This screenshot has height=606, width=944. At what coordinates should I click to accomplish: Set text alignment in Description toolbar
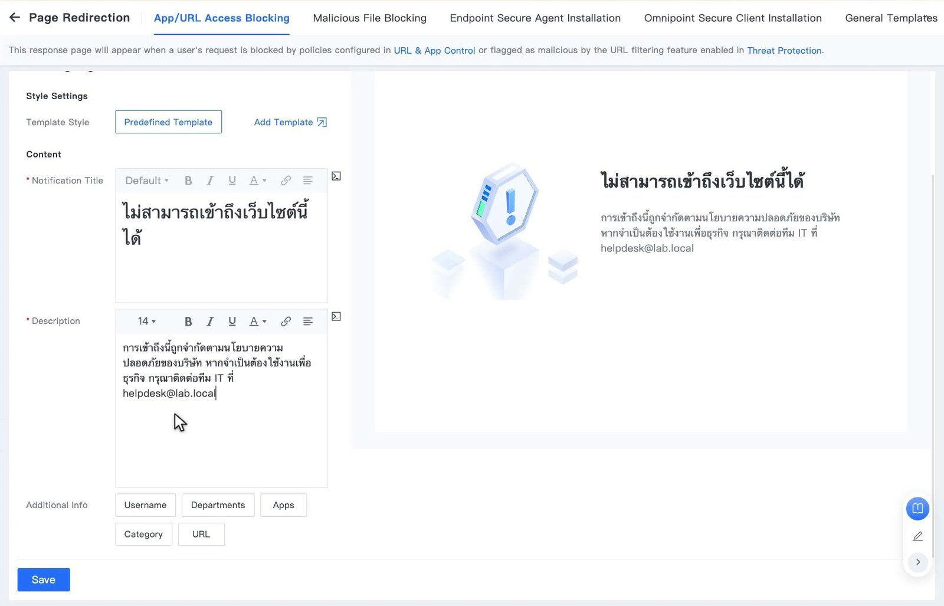(308, 321)
